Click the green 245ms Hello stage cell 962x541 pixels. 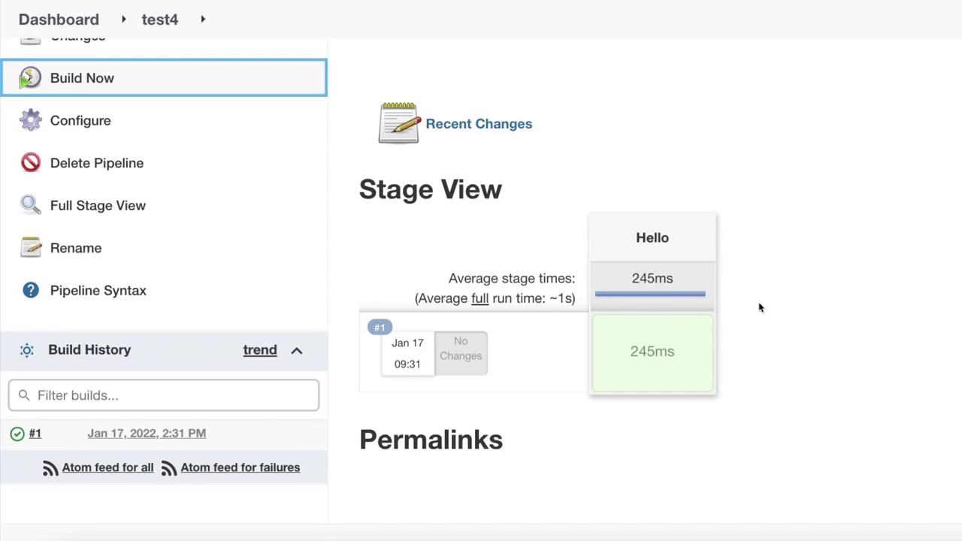pyautogui.click(x=652, y=352)
